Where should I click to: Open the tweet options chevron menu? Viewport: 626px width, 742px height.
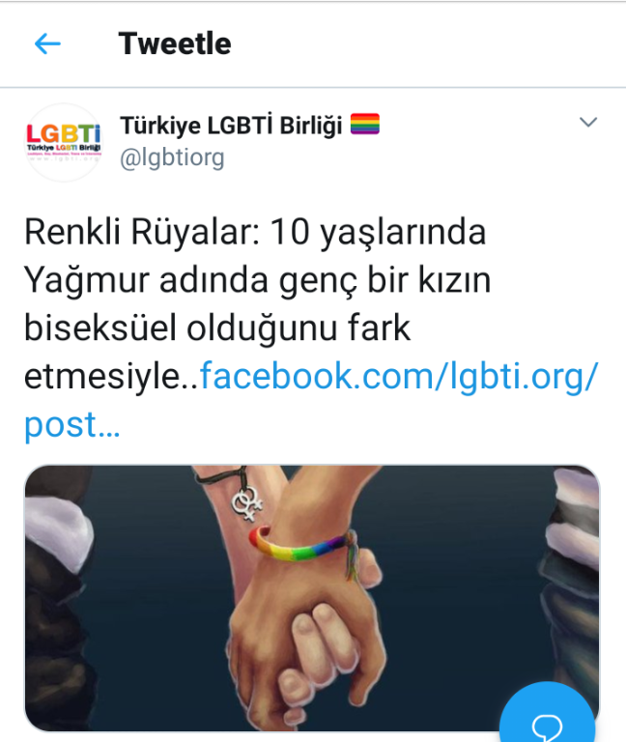click(x=588, y=122)
